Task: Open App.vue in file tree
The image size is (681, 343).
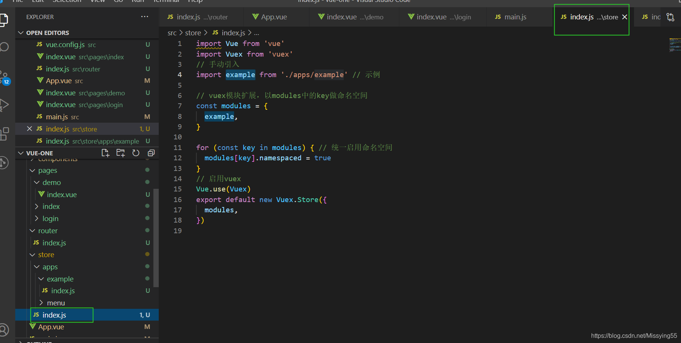Action: (87, 327)
